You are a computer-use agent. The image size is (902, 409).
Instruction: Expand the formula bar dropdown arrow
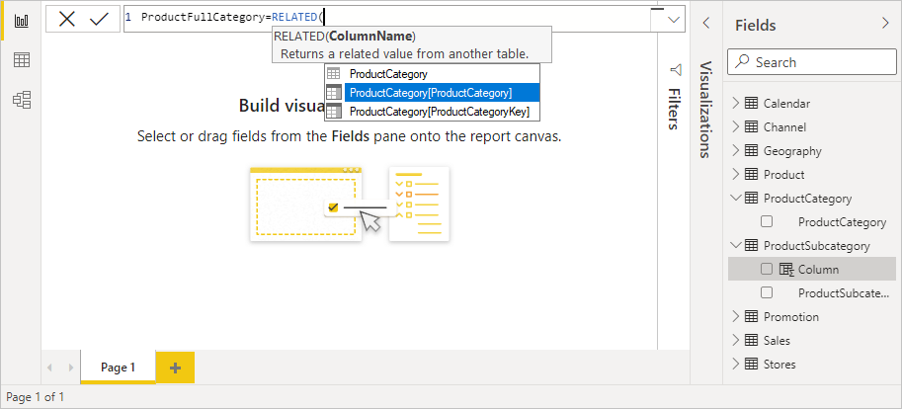click(x=674, y=19)
